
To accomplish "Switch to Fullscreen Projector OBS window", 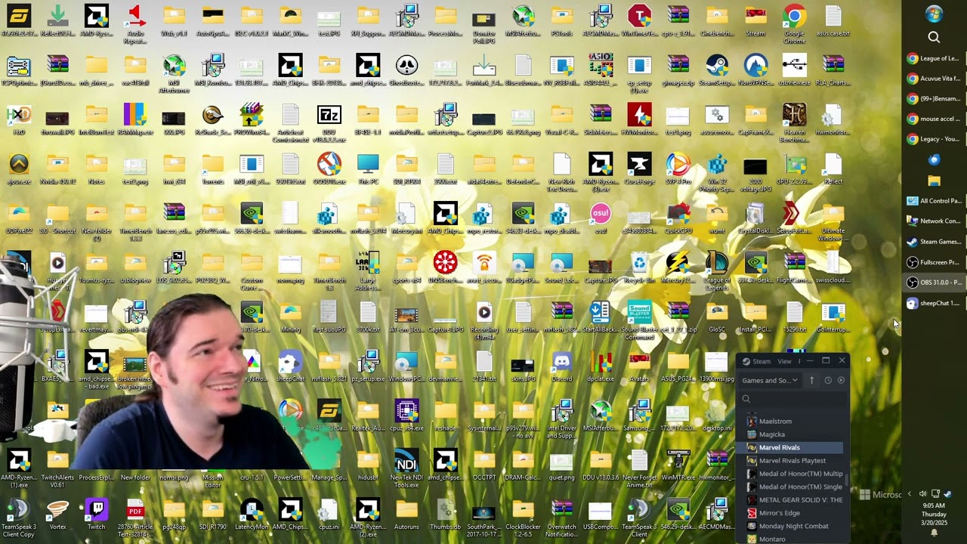I will pos(934,262).
